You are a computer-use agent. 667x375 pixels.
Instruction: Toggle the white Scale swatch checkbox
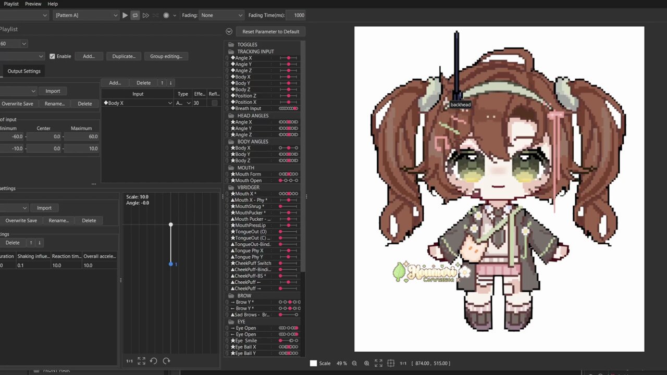point(313,363)
